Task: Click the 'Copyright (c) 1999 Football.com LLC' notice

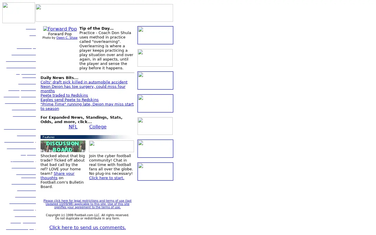Action: (x=88, y=215)
